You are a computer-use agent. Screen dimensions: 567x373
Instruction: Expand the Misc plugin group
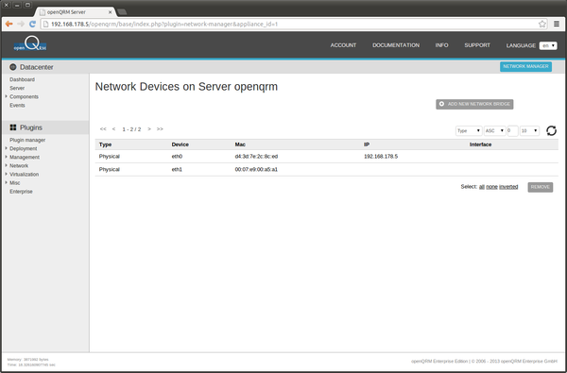pyautogui.click(x=7, y=183)
